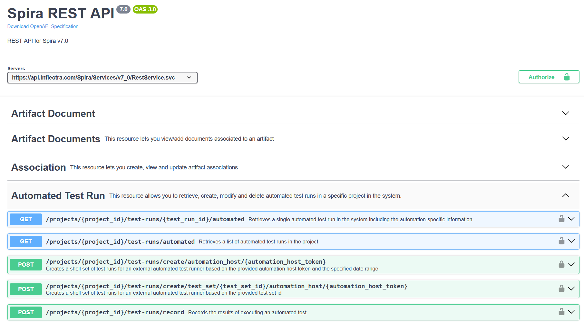The width and height of the screenshot is (584, 322).
Task: Open the Servers URL dropdown
Action: pos(102,78)
